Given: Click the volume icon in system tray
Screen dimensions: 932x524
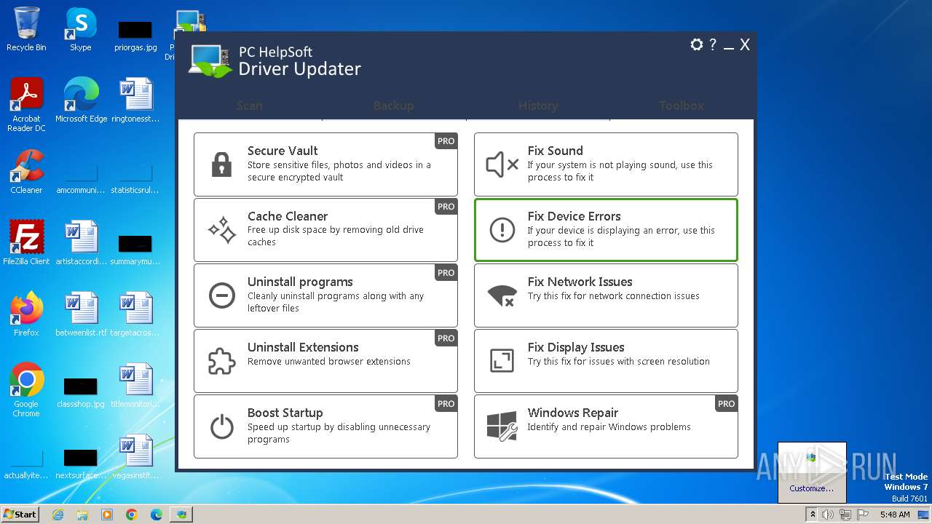Looking at the screenshot, I should click(828, 515).
